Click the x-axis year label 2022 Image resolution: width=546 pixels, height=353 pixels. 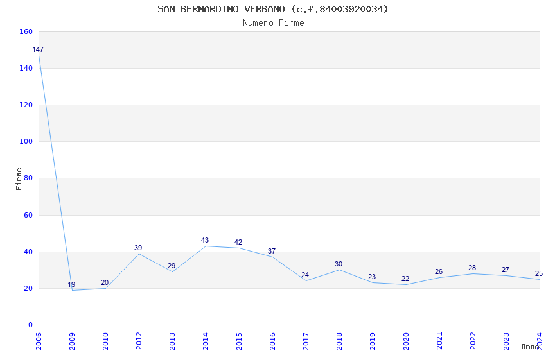pos(473,341)
